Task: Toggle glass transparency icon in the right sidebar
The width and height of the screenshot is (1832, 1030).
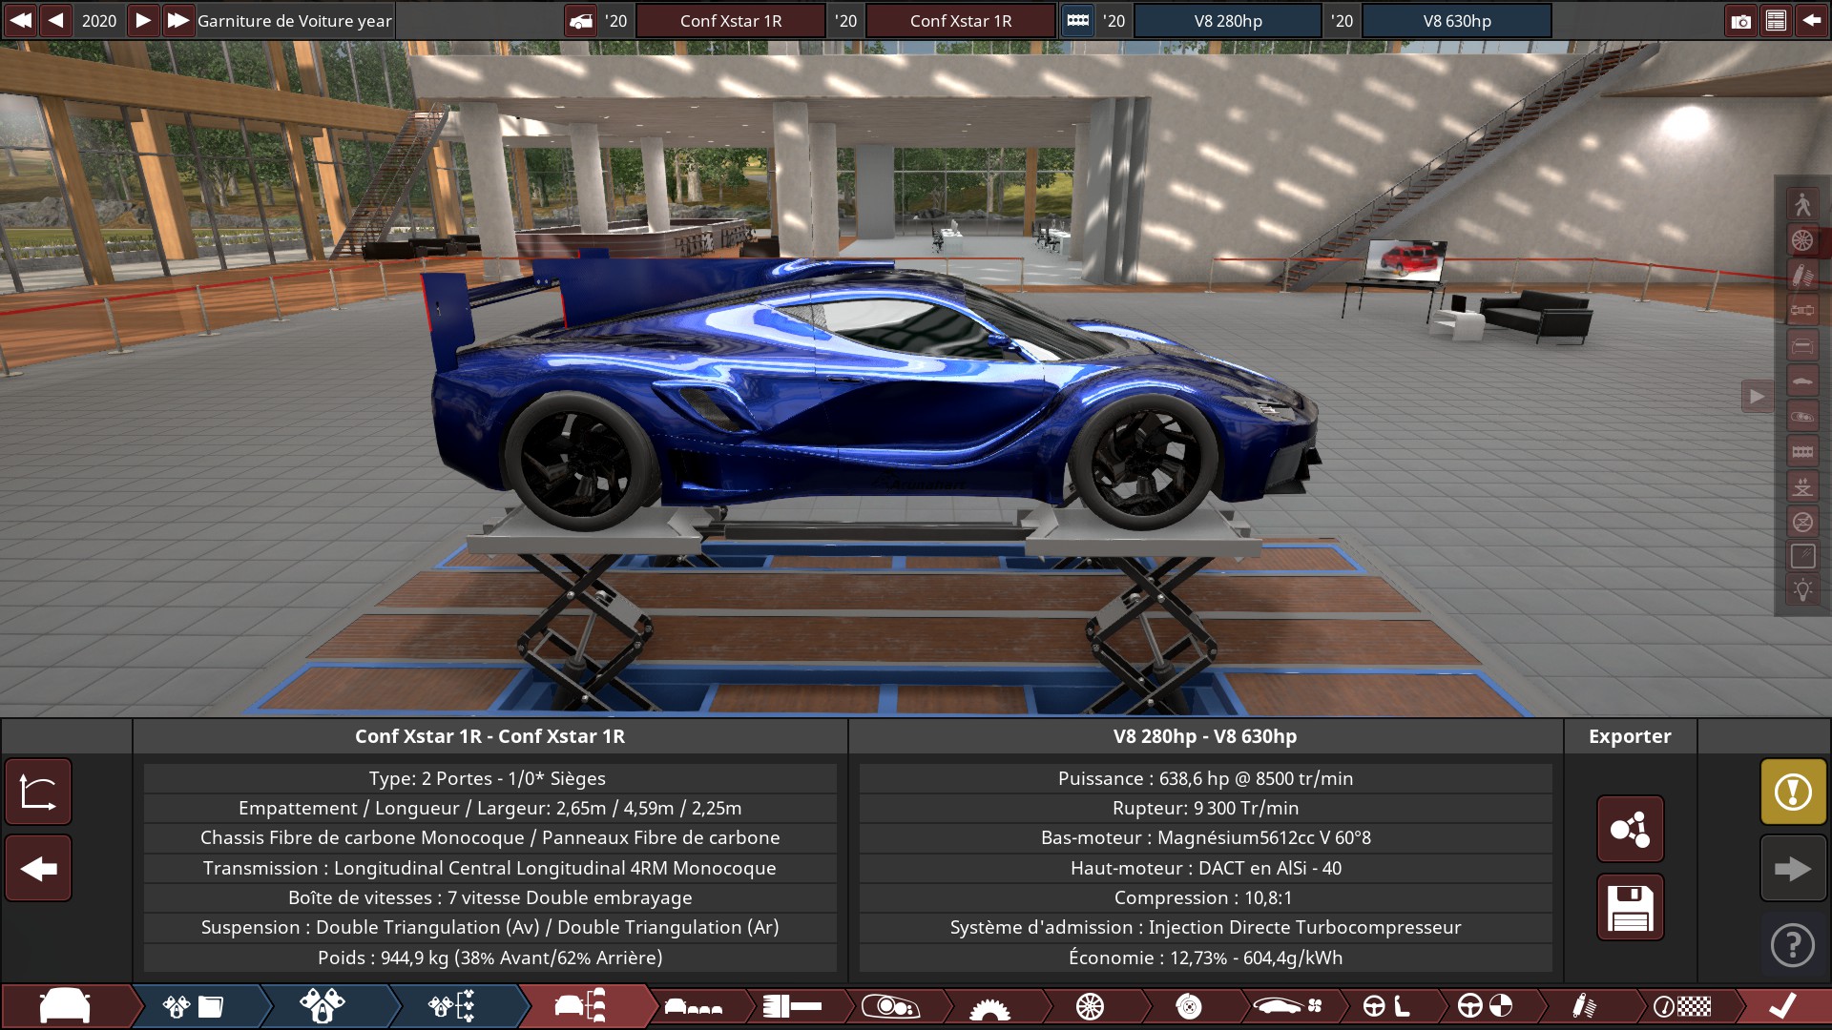Action: (x=1802, y=557)
